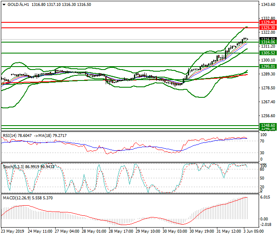Image resolution: width=278 pixels, height=236 pixels.
Task: Click the ->MA(18) 79.2717 label text
Action: click(50, 136)
